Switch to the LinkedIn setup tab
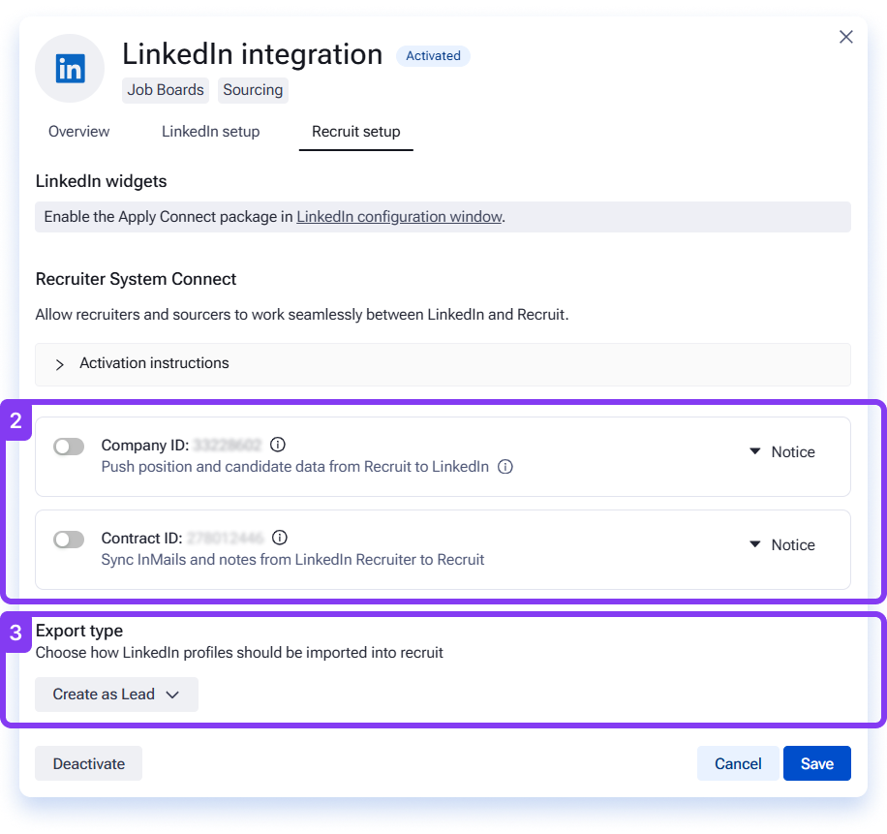887x834 pixels. pyautogui.click(x=210, y=132)
